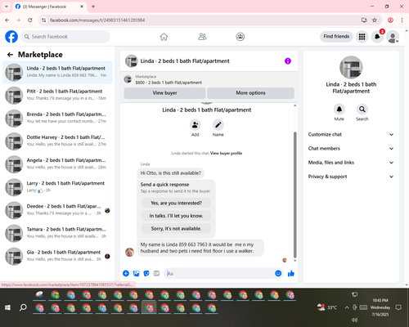Open the Gia apartment conversation

point(57,257)
